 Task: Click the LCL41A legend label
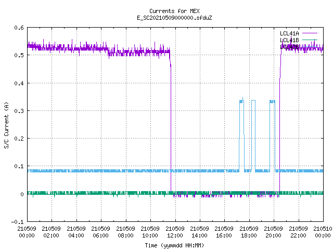pyautogui.click(x=289, y=33)
